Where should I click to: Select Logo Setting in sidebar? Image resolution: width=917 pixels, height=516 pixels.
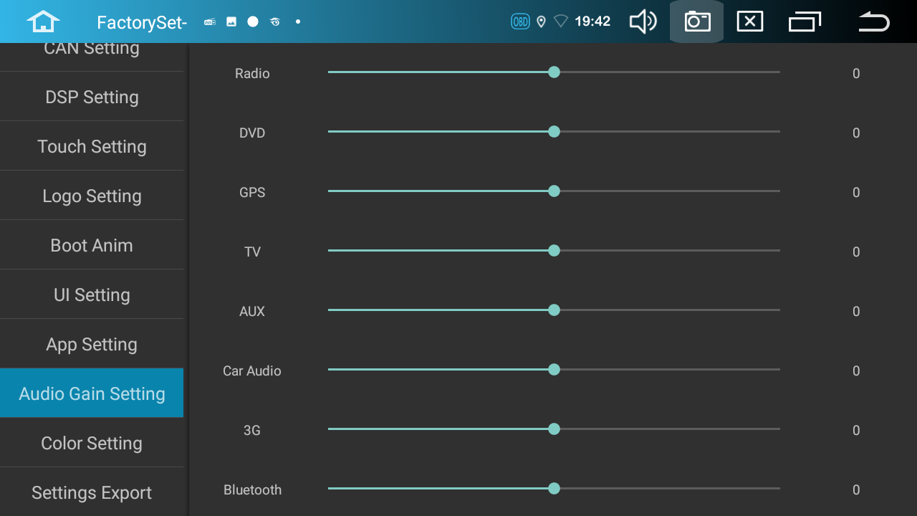(x=92, y=196)
